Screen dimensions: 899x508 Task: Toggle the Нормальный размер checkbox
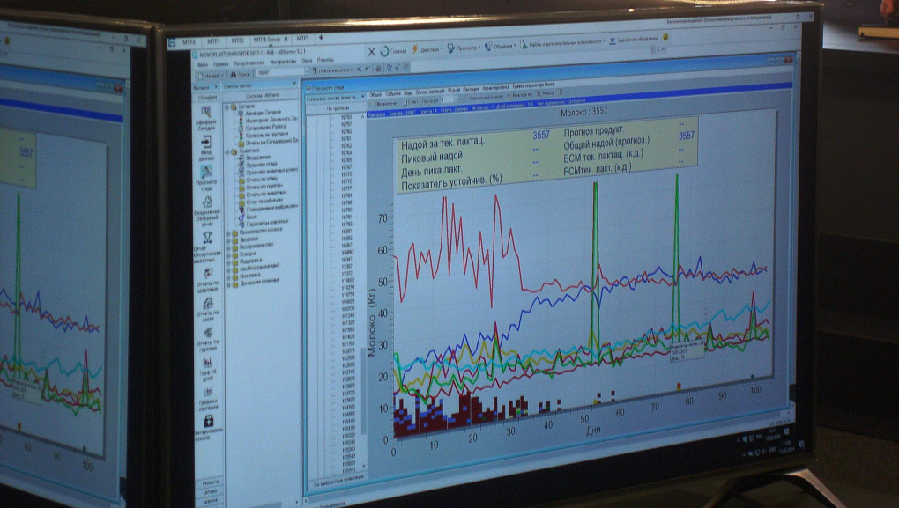[x=467, y=98]
